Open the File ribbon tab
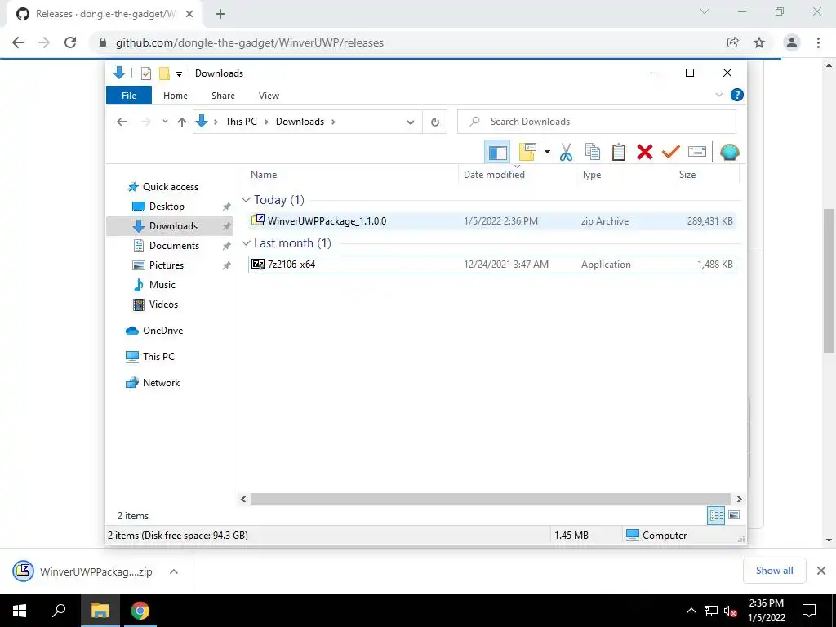The image size is (836, 627). [x=129, y=96]
